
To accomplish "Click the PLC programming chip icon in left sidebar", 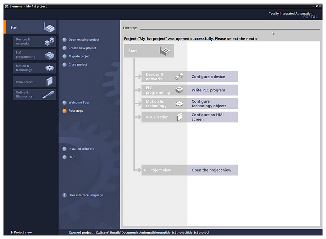I will [50, 55].
